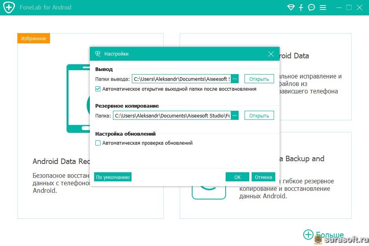Click the Отмена button
Screen dimensions: 369x246
coord(263,177)
